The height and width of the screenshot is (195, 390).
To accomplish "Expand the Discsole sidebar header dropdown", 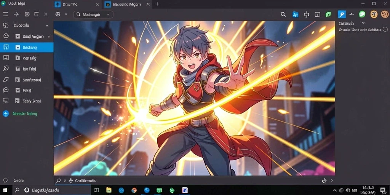I will point(47,26).
